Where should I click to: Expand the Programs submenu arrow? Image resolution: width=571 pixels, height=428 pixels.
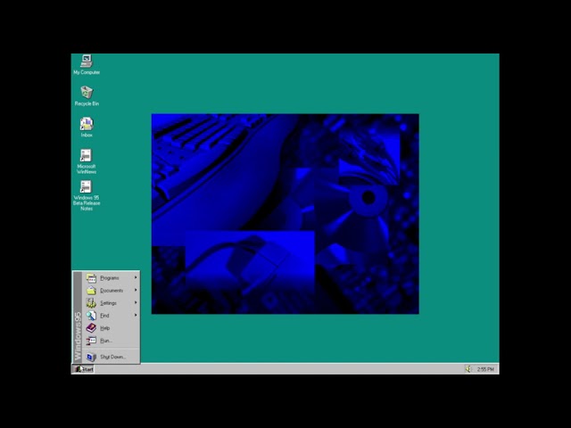[x=136, y=277]
